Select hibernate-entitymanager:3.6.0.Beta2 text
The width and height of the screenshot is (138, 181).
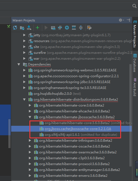[79, 170]
